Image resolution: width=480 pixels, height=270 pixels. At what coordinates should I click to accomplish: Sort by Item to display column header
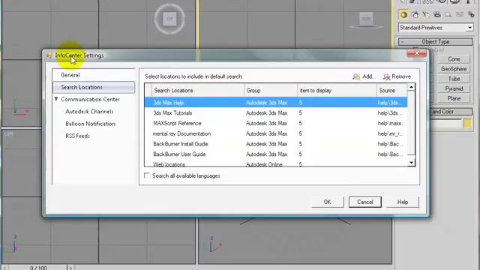point(337,90)
